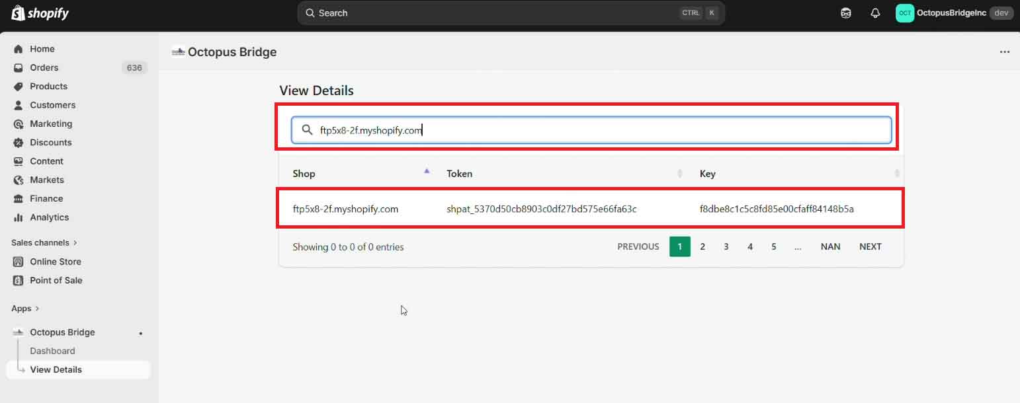Click the Analytics bar chart icon
Image resolution: width=1020 pixels, height=403 pixels.
(x=18, y=217)
